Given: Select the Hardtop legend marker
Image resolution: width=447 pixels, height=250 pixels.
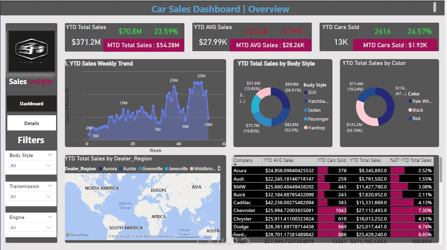Looking at the screenshot, I should [x=305, y=127].
